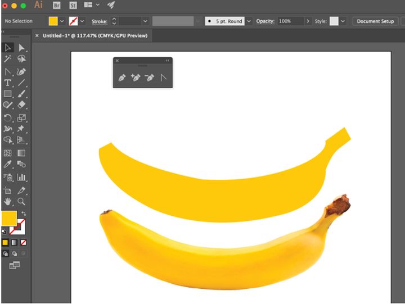405x304 pixels.
Task: Select the Column Graph tool
Action: point(21,178)
